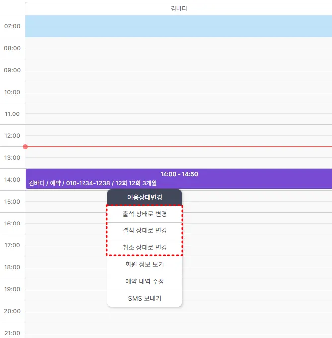Click 취소 상태로 변경 entry
This screenshot has height=338, width=332.
click(x=145, y=247)
